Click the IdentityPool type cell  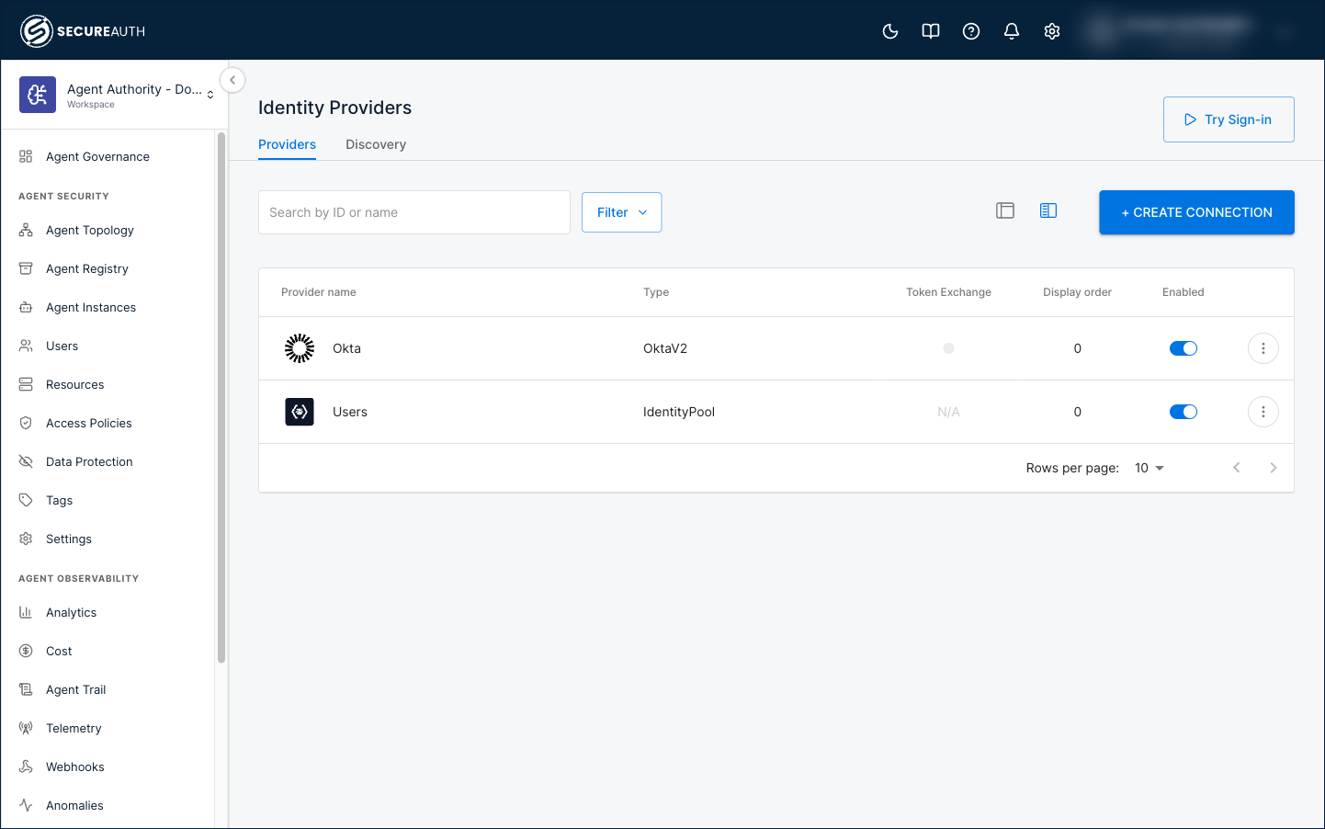coord(679,412)
